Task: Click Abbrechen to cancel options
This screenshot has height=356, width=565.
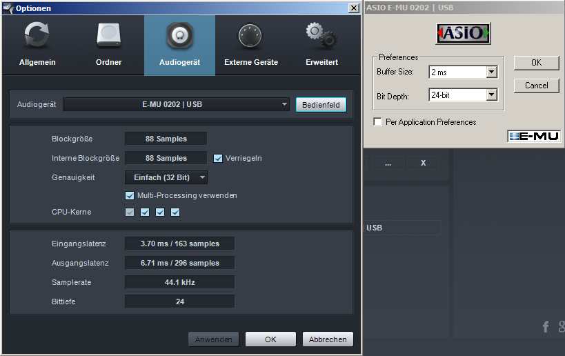Action: [328, 339]
